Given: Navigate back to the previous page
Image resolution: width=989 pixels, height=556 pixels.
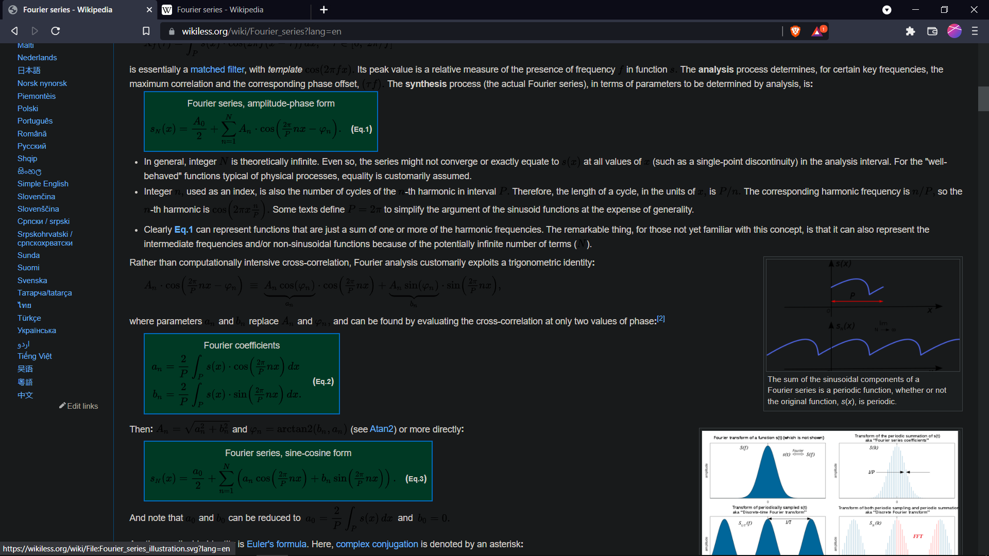Looking at the screenshot, I should coord(14,31).
